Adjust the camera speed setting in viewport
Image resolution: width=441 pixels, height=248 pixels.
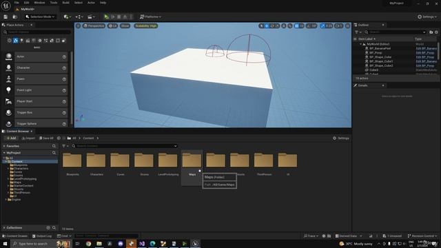339,26
